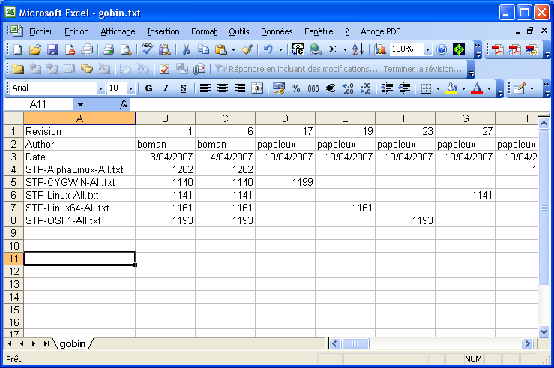
Task: Expand the Name Box dropdown arrow
Action: click(x=80, y=104)
